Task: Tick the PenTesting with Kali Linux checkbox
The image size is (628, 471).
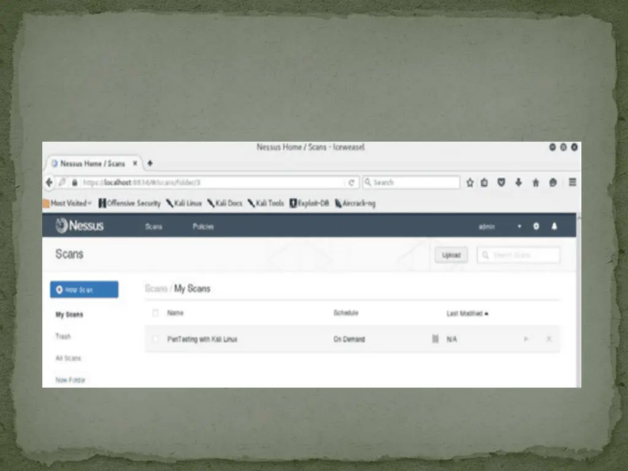Action: [155, 339]
